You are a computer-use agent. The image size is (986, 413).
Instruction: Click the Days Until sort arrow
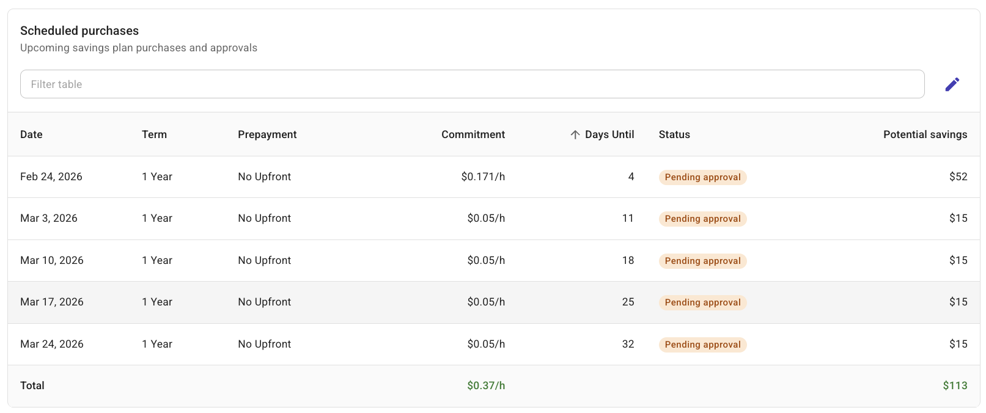[575, 134]
